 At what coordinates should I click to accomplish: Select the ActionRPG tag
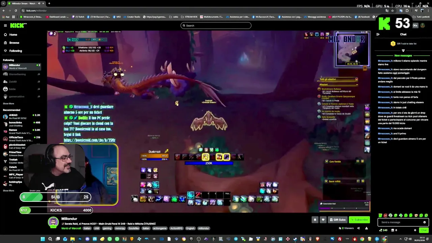point(176,228)
